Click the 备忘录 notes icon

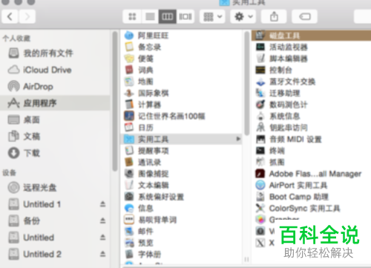(x=129, y=47)
